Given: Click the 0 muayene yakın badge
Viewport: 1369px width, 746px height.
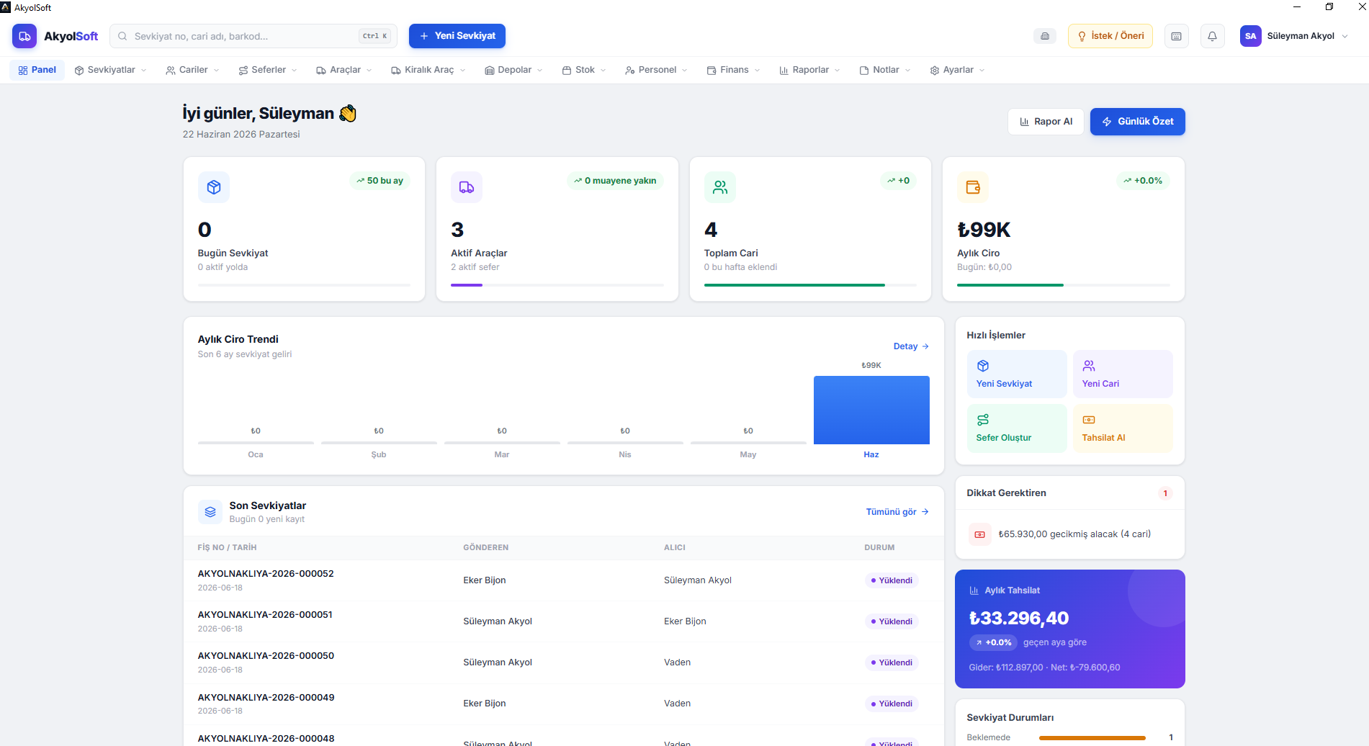Looking at the screenshot, I should click(x=615, y=181).
